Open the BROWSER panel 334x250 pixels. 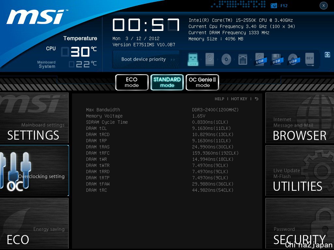[300, 118]
